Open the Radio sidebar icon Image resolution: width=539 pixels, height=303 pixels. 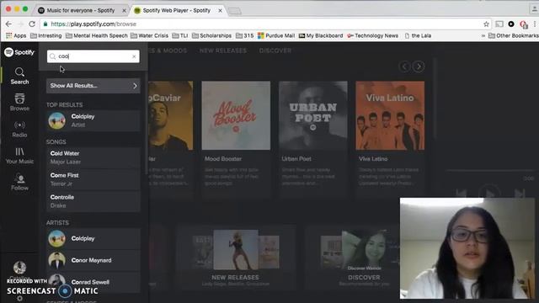pyautogui.click(x=19, y=129)
